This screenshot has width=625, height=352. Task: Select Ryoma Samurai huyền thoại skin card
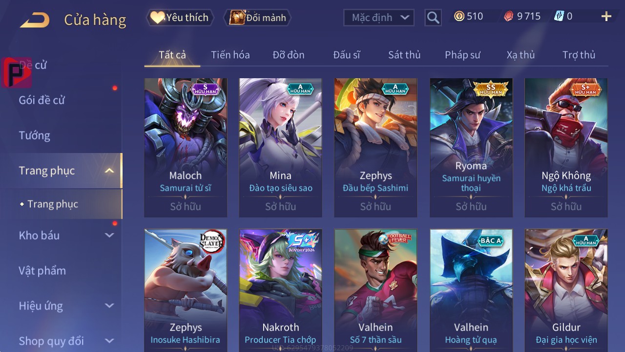click(x=471, y=148)
